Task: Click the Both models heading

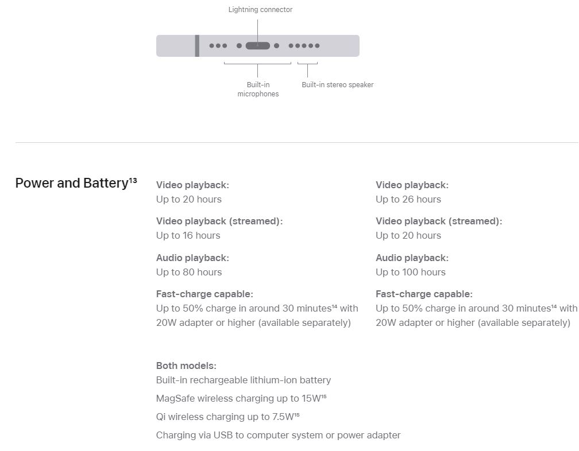Action: 186,366
